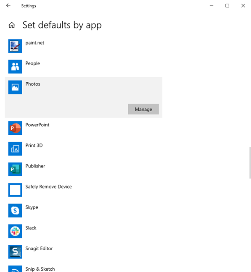Click the Print 3D label
251x272 pixels.
point(34,146)
